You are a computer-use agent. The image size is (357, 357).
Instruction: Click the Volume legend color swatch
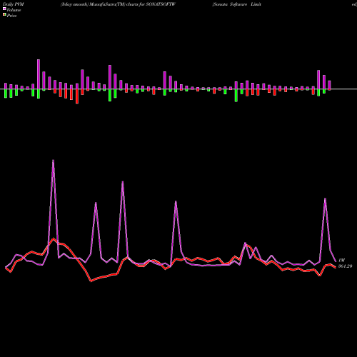click(4, 9)
